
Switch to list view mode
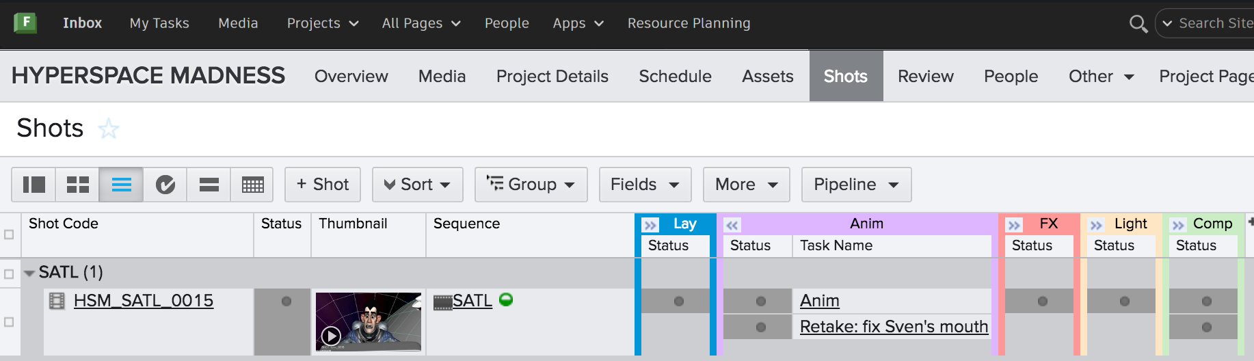[122, 185]
